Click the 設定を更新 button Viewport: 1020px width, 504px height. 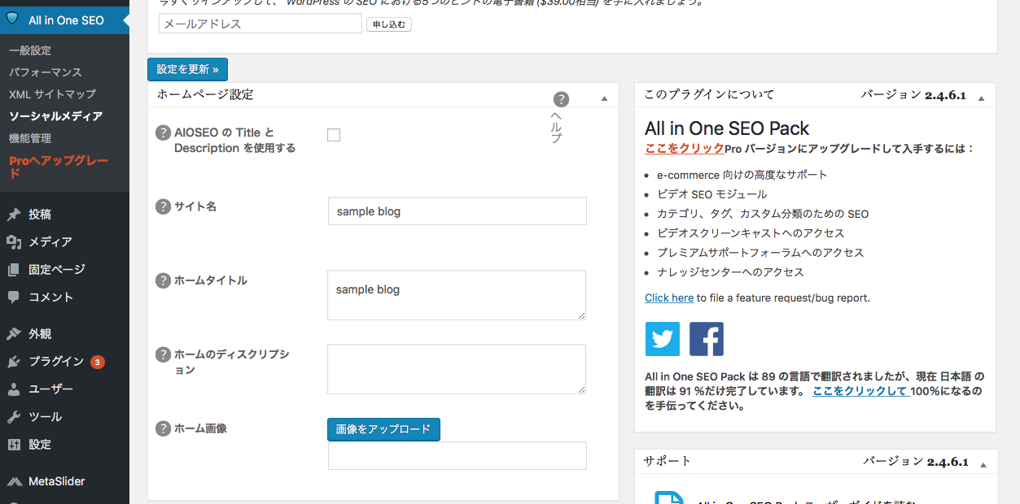187,70
